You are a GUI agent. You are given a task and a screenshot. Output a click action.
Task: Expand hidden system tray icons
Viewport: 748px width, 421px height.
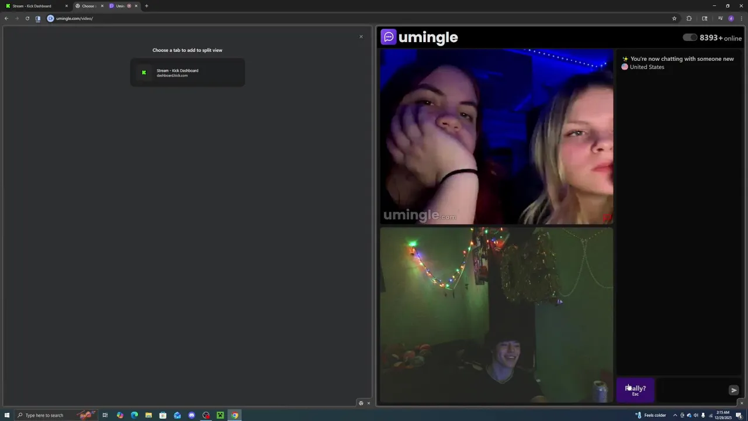(675, 415)
